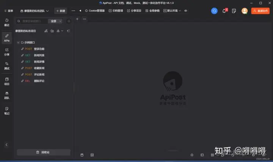Open the 全部 filter dropdown
Screen dimensions: 273x162
point(55,21)
